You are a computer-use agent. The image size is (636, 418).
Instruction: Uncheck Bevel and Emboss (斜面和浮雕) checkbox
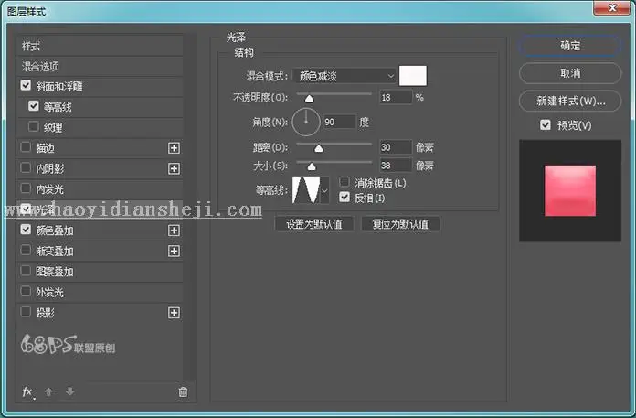(26, 85)
